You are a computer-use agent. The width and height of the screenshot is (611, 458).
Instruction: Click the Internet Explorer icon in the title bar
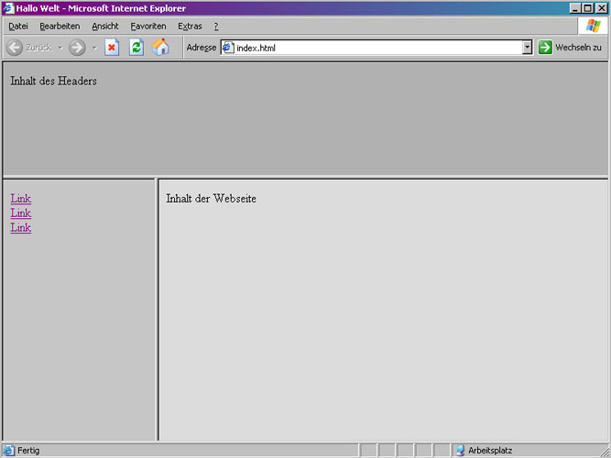coord(8,8)
